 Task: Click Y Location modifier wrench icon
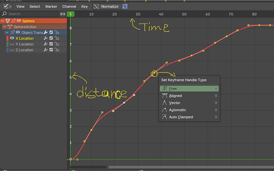tap(46, 44)
